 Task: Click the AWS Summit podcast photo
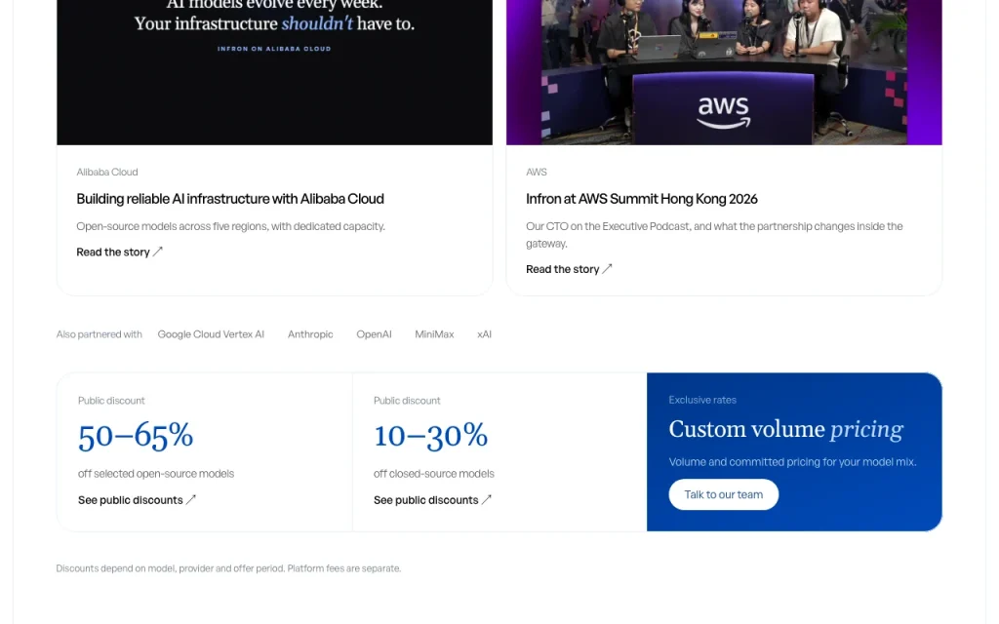tap(724, 72)
